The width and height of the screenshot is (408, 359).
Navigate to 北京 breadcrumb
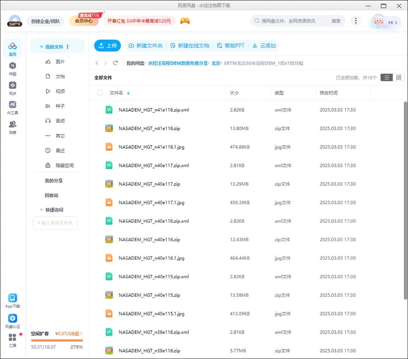216,63
